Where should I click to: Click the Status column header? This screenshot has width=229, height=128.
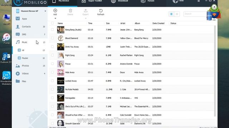click(x=173, y=23)
